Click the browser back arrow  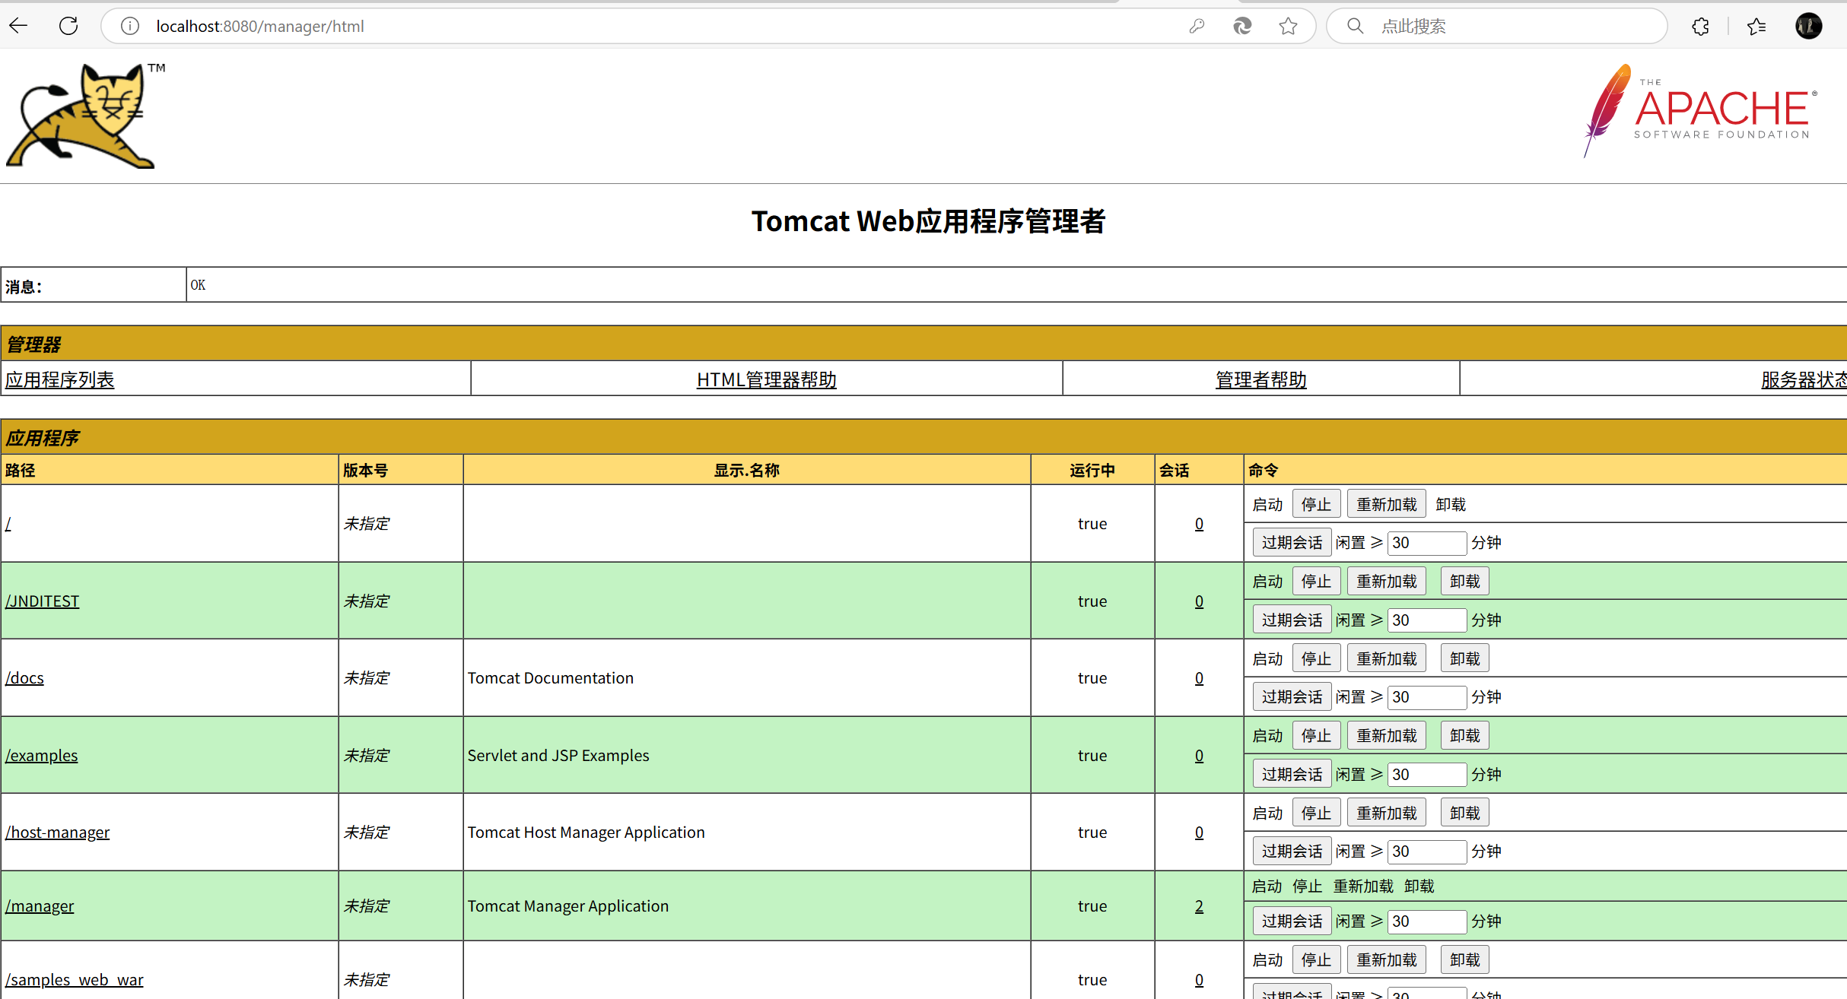click(19, 26)
